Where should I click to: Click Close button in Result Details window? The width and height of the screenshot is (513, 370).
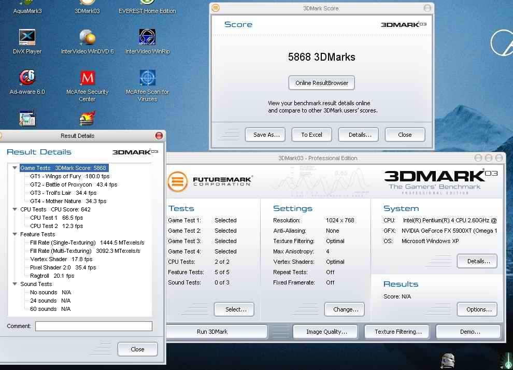[138, 349]
